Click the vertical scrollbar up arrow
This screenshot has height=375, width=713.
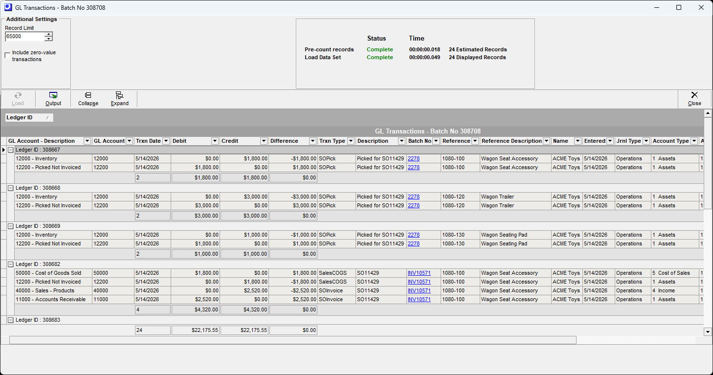point(707,113)
